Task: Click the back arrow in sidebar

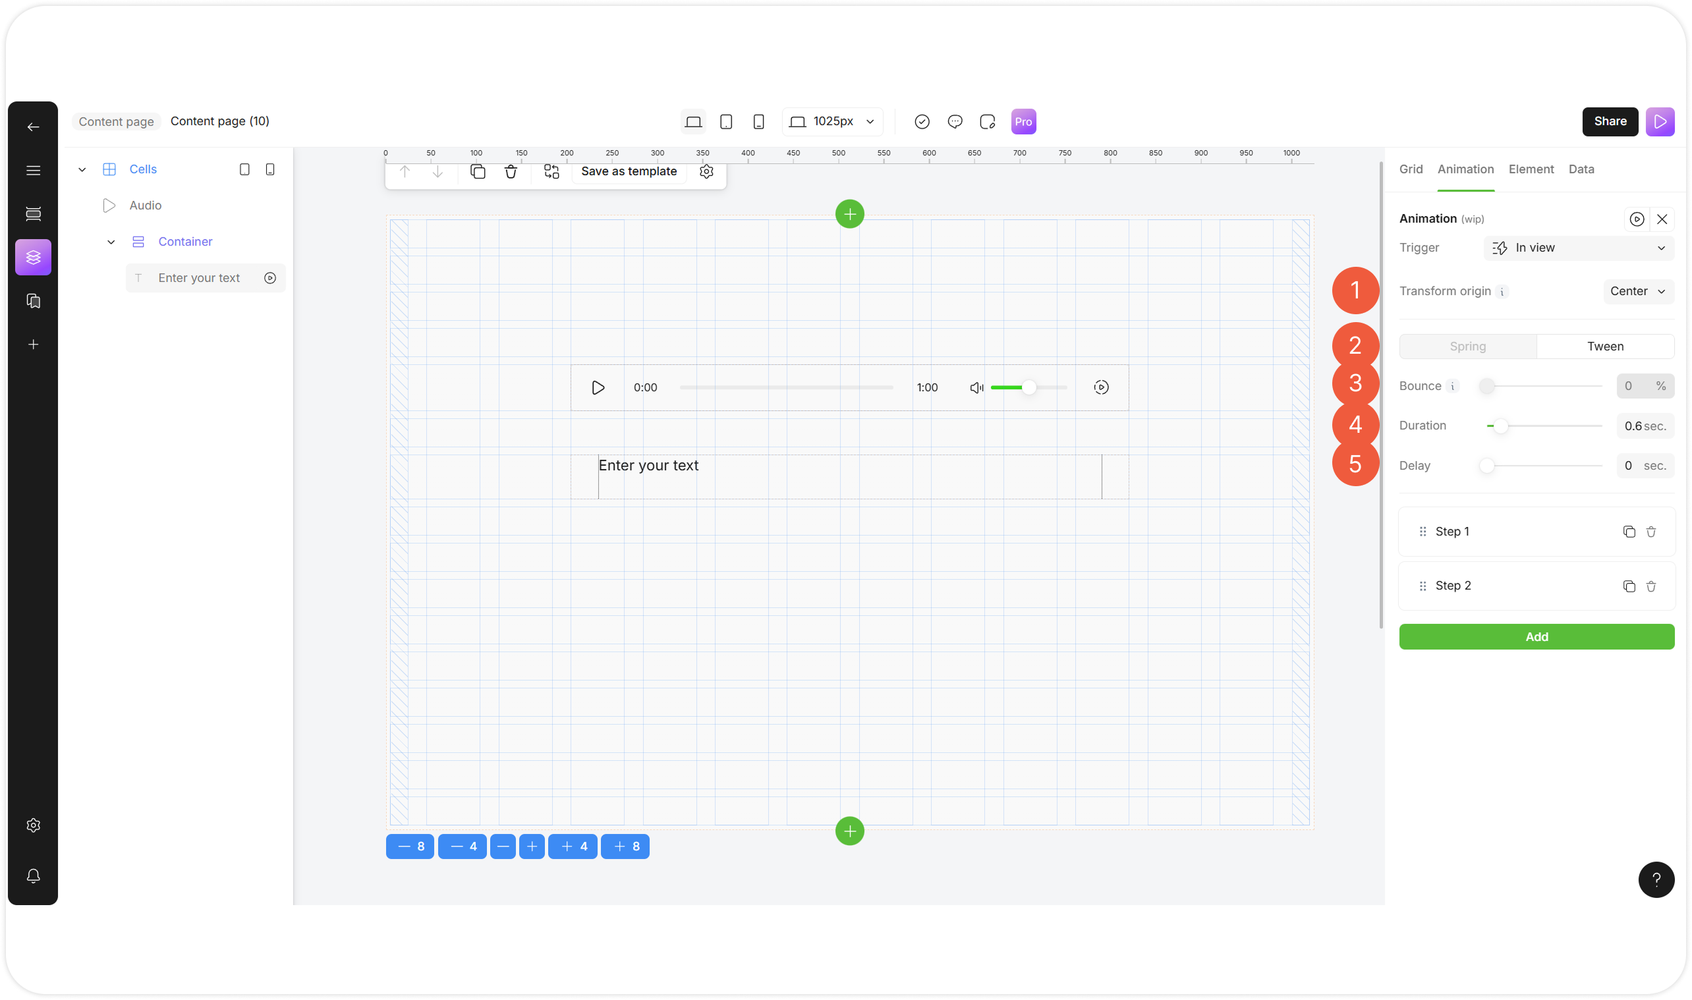Action: pos(33,127)
